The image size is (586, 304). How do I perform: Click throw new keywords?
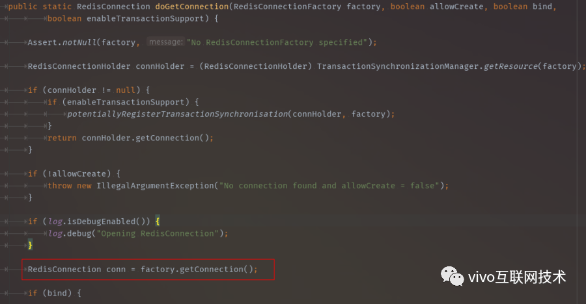[x=70, y=185]
